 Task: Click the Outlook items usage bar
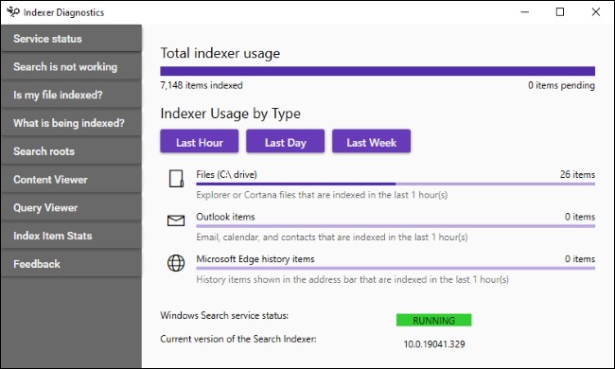pyautogui.click(x=395, y=226)
